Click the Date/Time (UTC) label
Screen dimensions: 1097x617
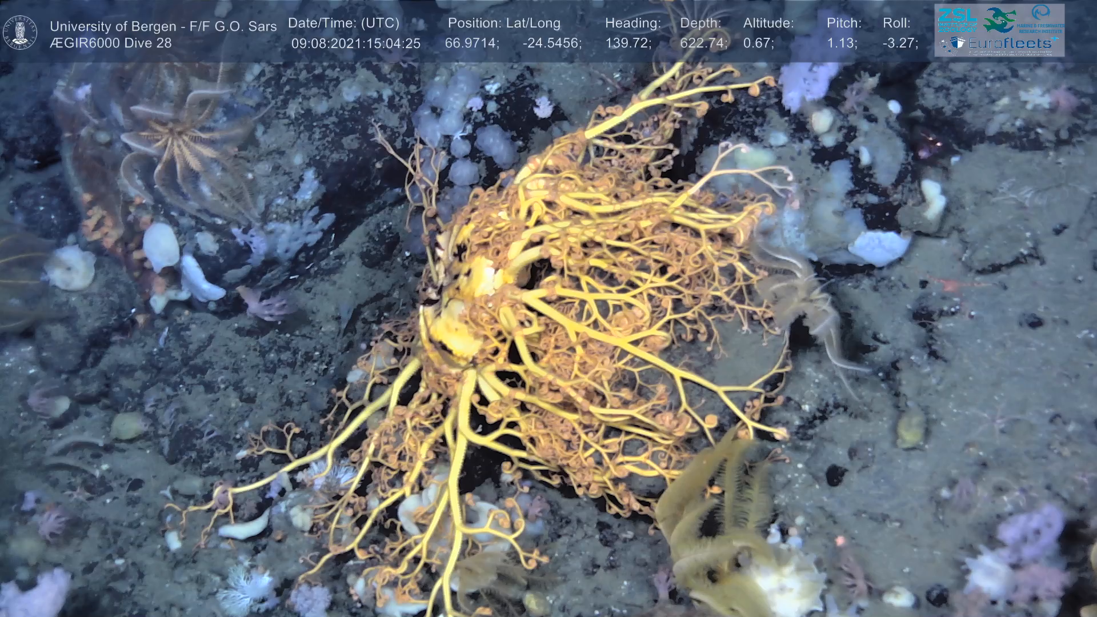343,23
